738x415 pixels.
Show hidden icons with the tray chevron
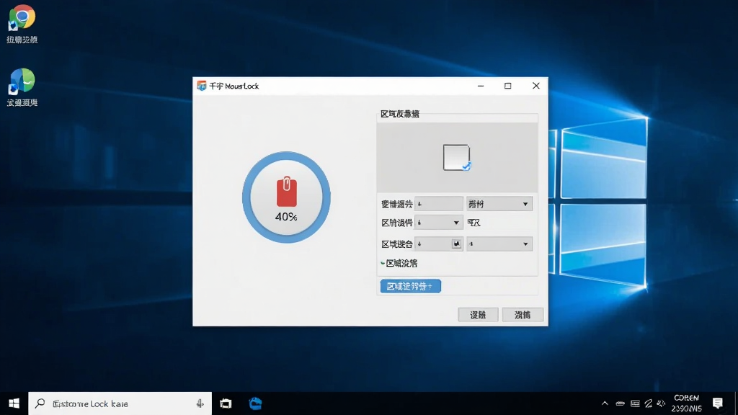pyautogui.click(x=605, y=403)
